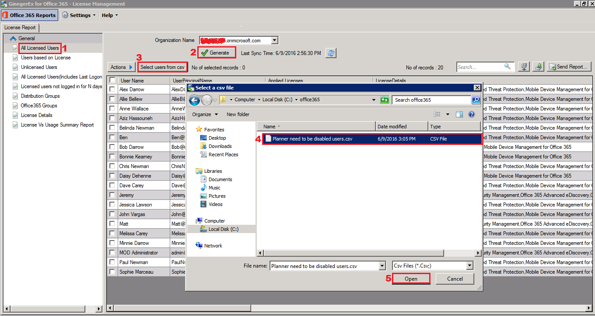
Task: Collapse the General section in sidebar
Action: coord(13,38)
